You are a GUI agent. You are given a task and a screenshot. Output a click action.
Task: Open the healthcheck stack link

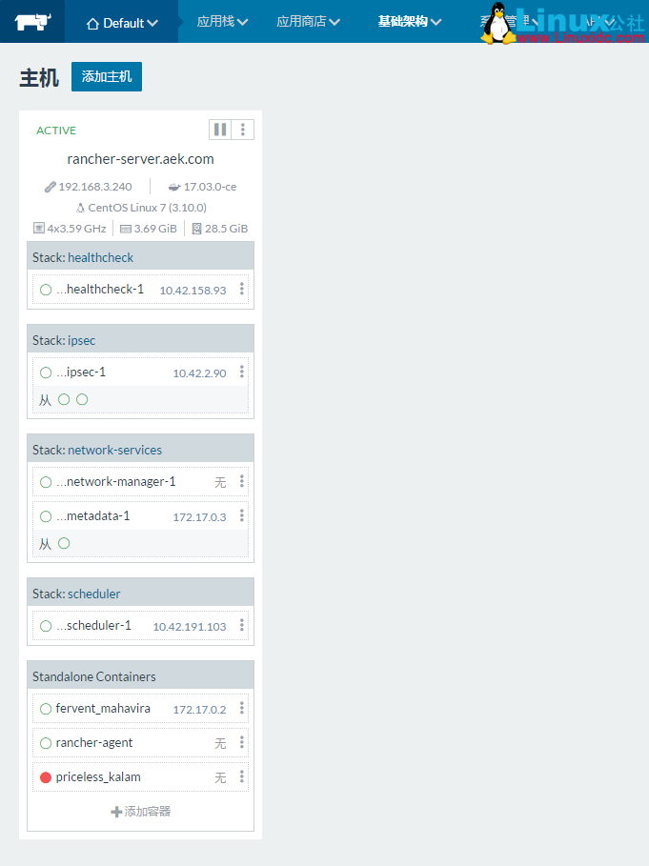100,257
